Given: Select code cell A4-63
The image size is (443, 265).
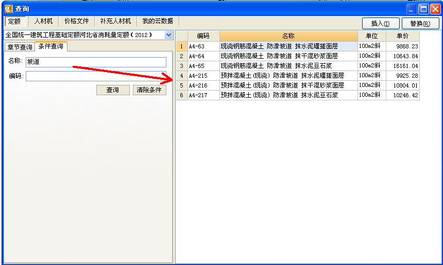Looking at the screenshot, I should [203, 46].
